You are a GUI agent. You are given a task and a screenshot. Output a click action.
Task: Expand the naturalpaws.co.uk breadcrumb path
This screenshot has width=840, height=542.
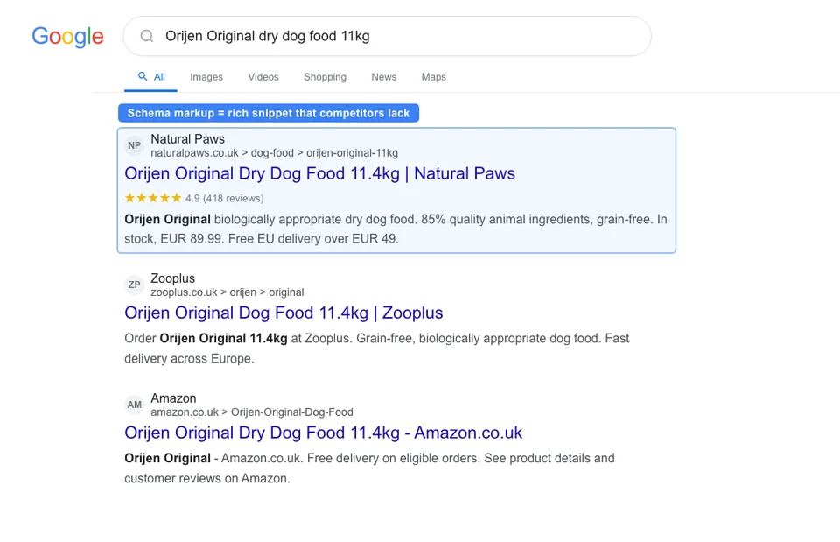276,152
